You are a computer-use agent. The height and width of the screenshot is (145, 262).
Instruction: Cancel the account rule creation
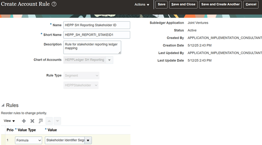pyautogui.click(x=251, y=4)
